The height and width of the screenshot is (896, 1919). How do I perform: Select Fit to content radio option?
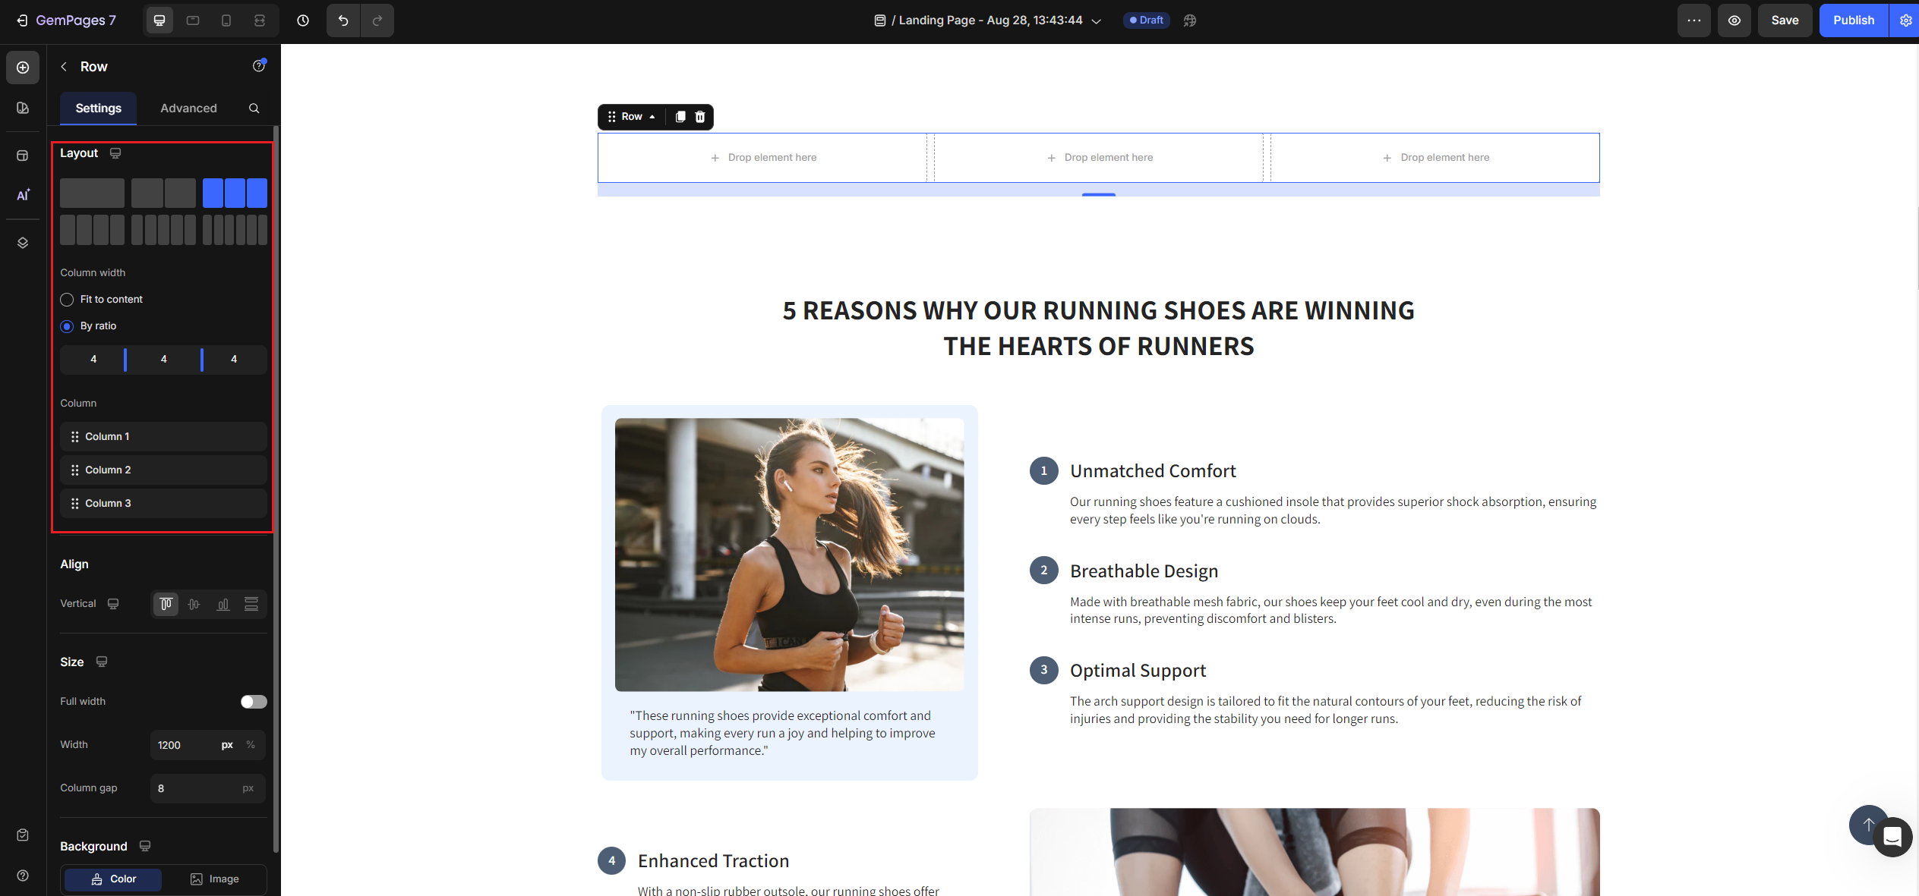click(x=67, y=300)
